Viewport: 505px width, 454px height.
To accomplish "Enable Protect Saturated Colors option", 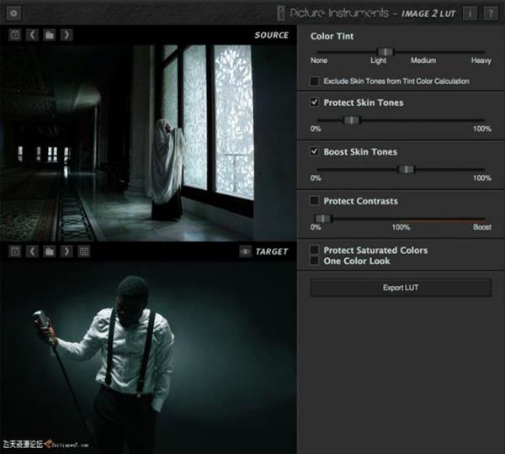I will pyautogui.click(x=315, y=251).
